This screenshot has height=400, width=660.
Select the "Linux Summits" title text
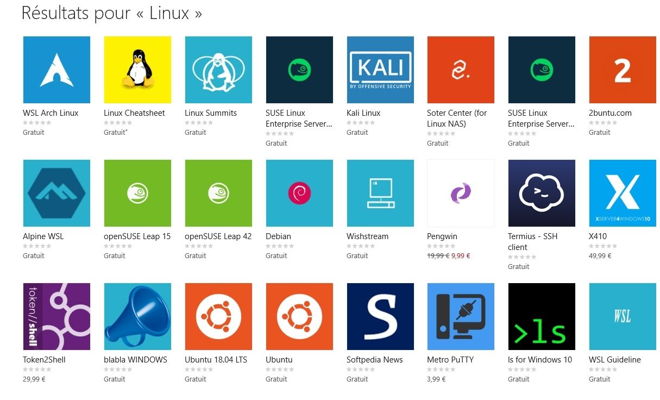click(x=211, y=113)
